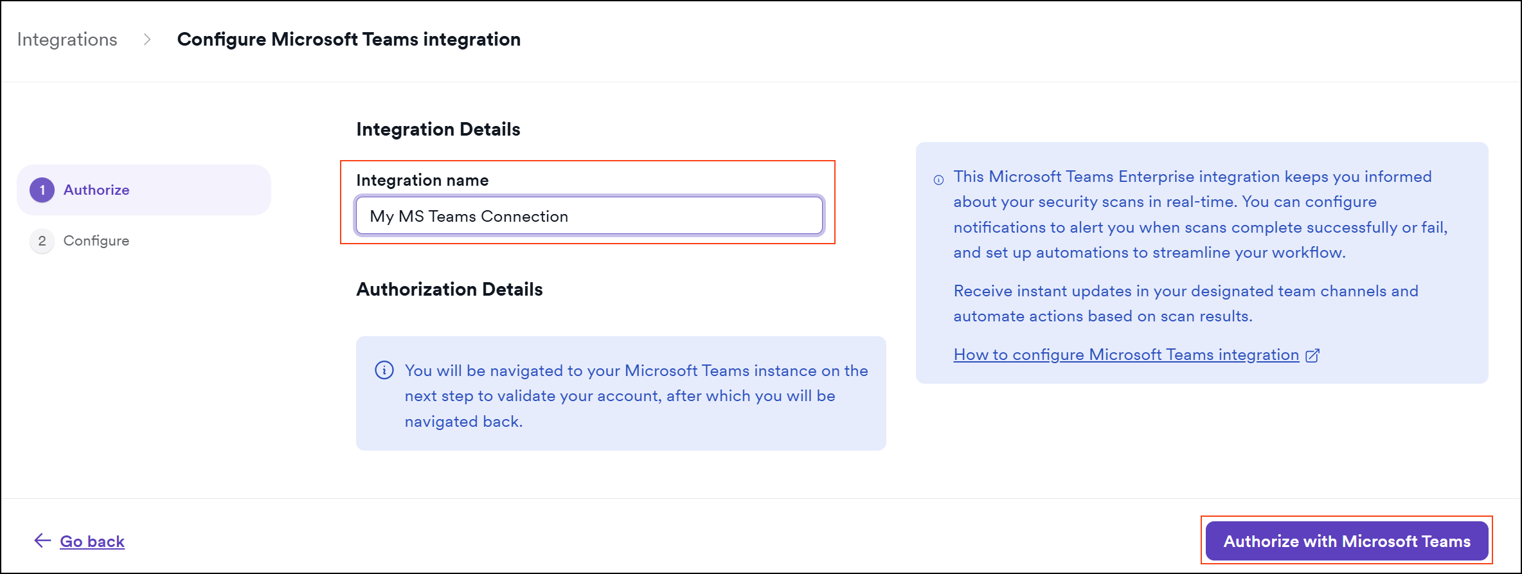Focus the Integration name input field
The width and height of the screenshot is (1522, 574).
click(x=589, y=216)
